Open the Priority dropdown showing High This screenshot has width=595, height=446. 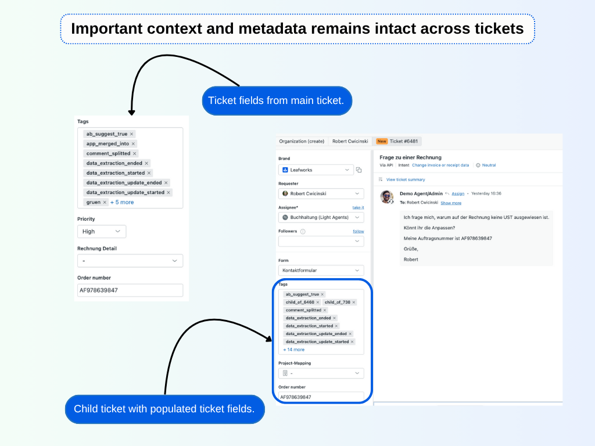coord(102,231)
